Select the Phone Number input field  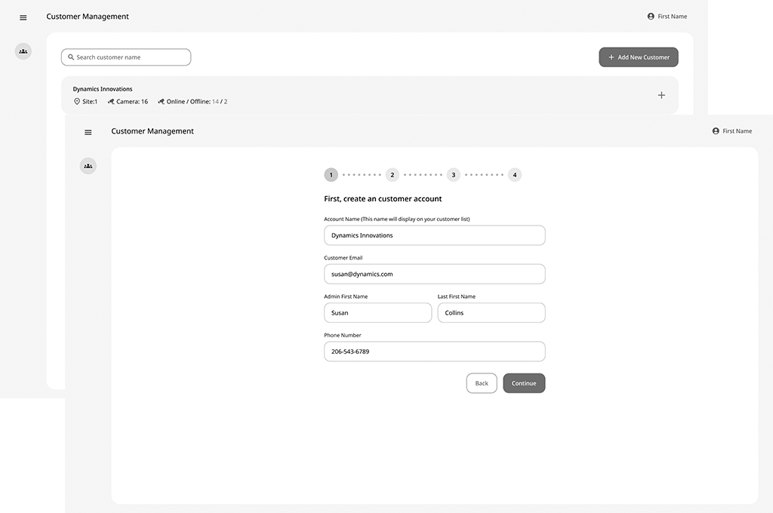click(435, 352)
